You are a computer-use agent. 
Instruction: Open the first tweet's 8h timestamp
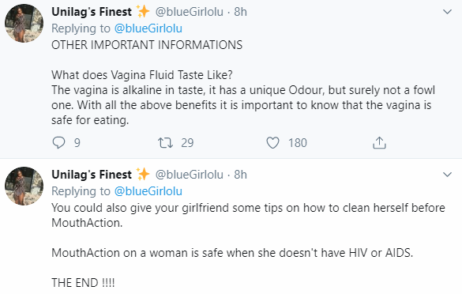(x=240, y=12)
